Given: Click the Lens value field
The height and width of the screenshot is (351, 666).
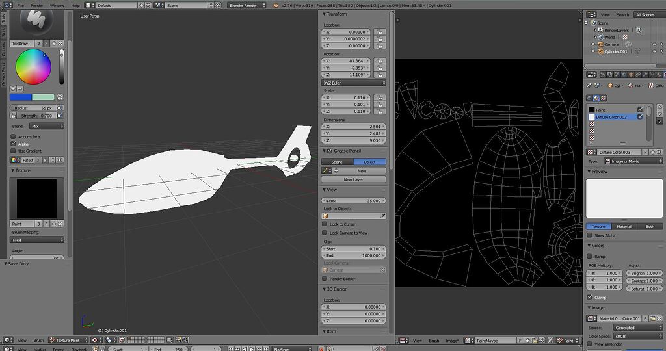Looking at the screenshot, I should (353, 201).
